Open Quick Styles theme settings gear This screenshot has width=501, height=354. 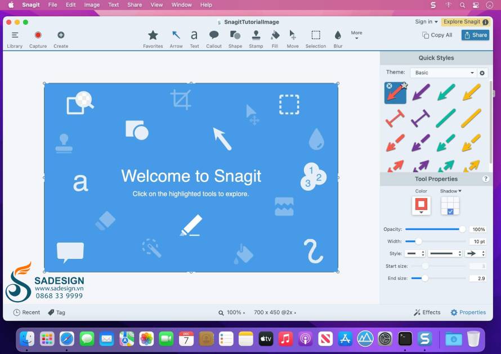coord(482,73)
